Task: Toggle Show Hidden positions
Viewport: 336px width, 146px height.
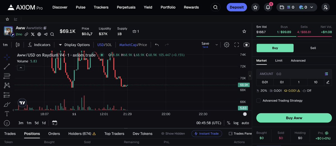Action: pos(173,134)
